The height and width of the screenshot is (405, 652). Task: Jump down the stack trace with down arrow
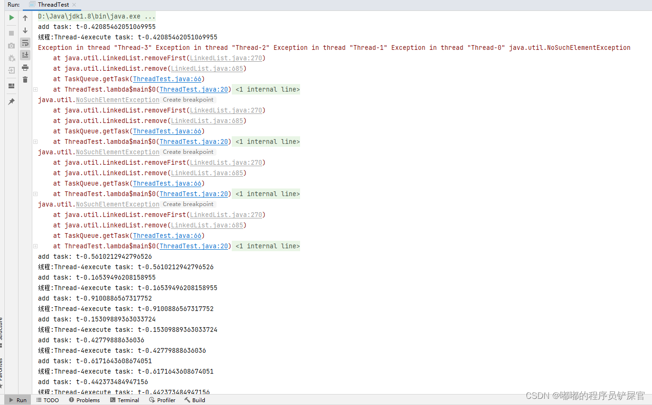tap(25, 30)
